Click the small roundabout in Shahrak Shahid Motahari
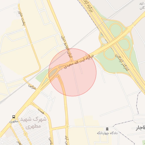Screen dimensions: 145x145 tap(26, 134)
